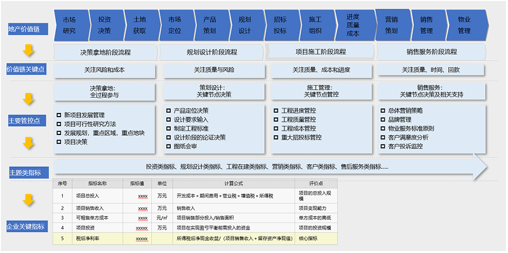The height and width of the screenshot is (253, 508).
Task: Click the 项目决策 list item
Action: click(x=76, y=141)
